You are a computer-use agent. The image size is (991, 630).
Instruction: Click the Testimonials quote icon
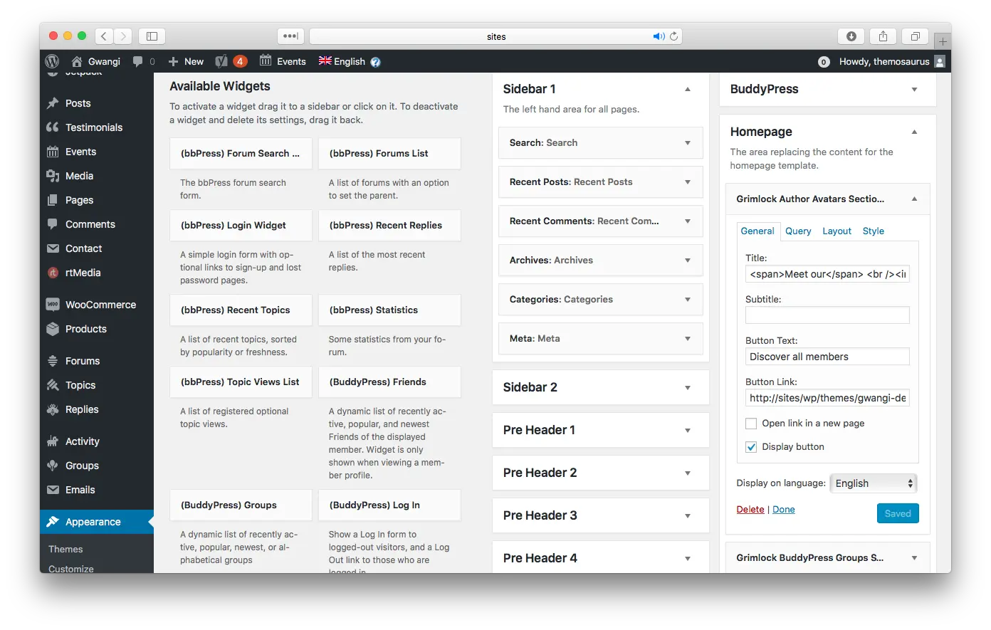(53, 127)
